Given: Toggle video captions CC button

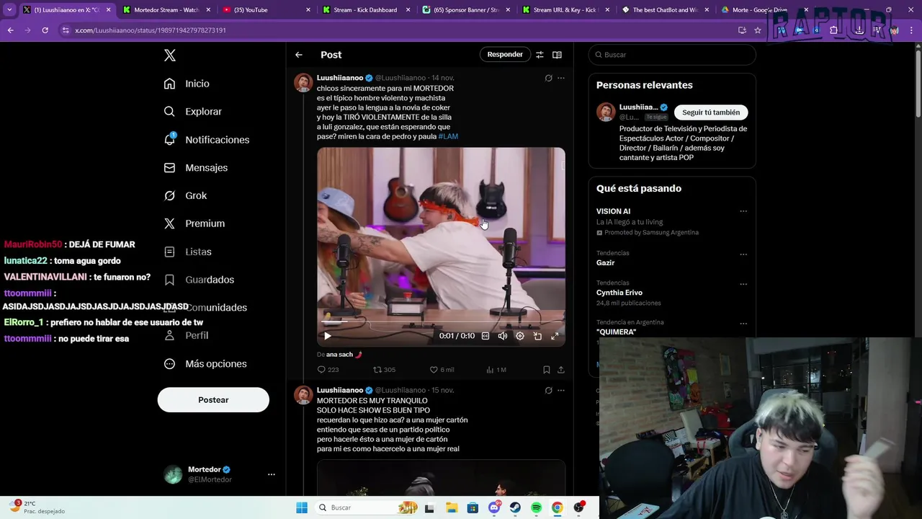Looking at the screenshot, I should 485,336.
